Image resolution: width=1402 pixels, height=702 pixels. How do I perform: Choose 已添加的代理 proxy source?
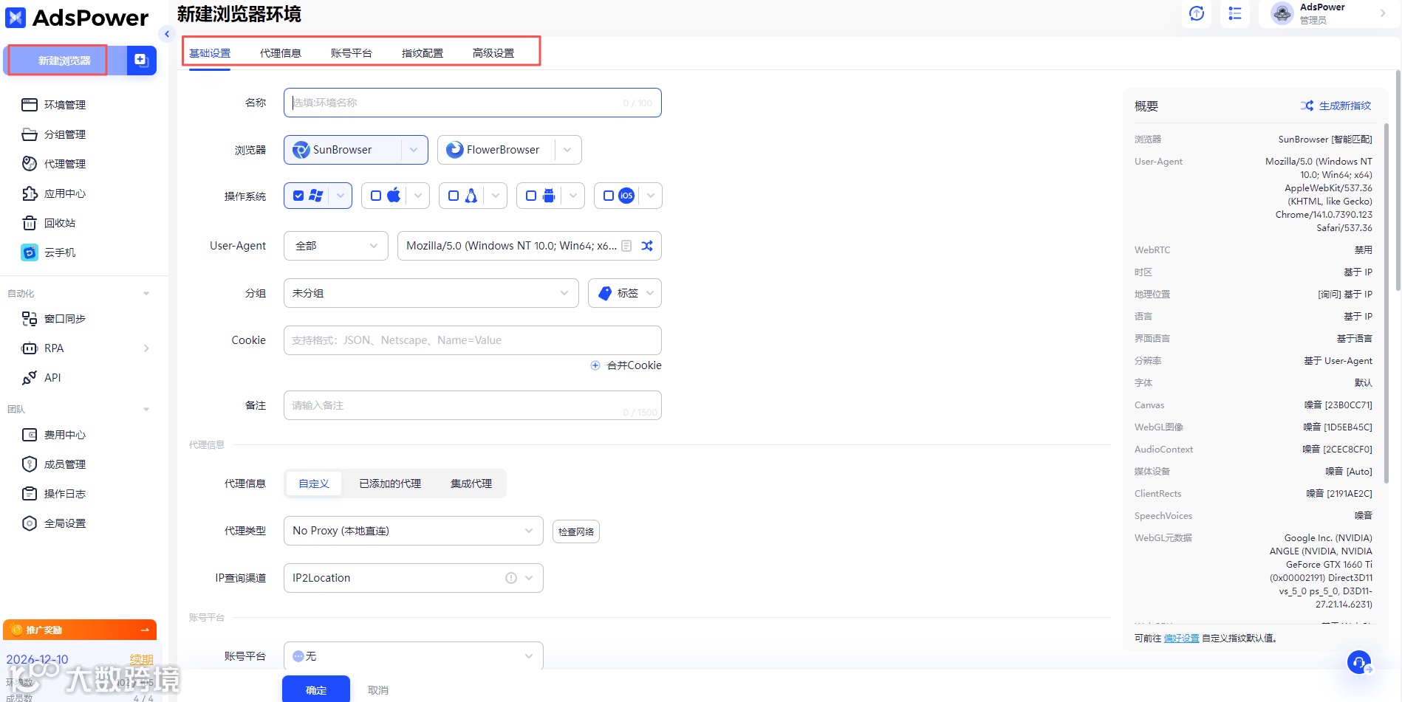click(390, 484)
